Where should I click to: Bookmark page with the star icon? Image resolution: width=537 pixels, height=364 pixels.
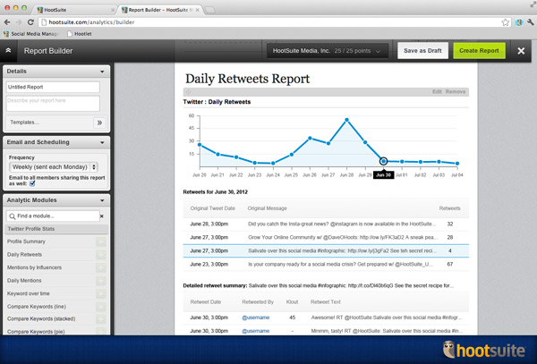coord(505,22)
